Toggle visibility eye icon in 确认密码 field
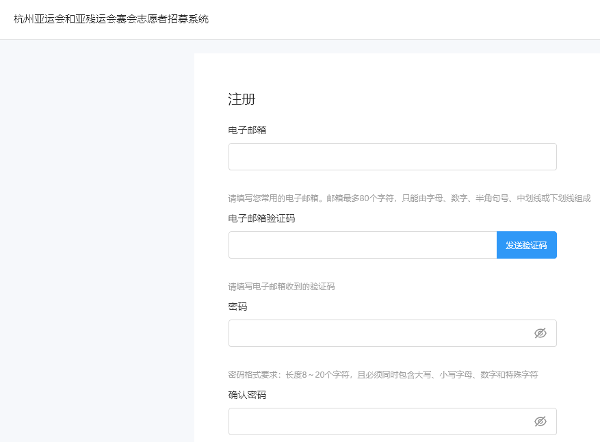The height and width of the screenshot is (442, 600). click(540, 421)
